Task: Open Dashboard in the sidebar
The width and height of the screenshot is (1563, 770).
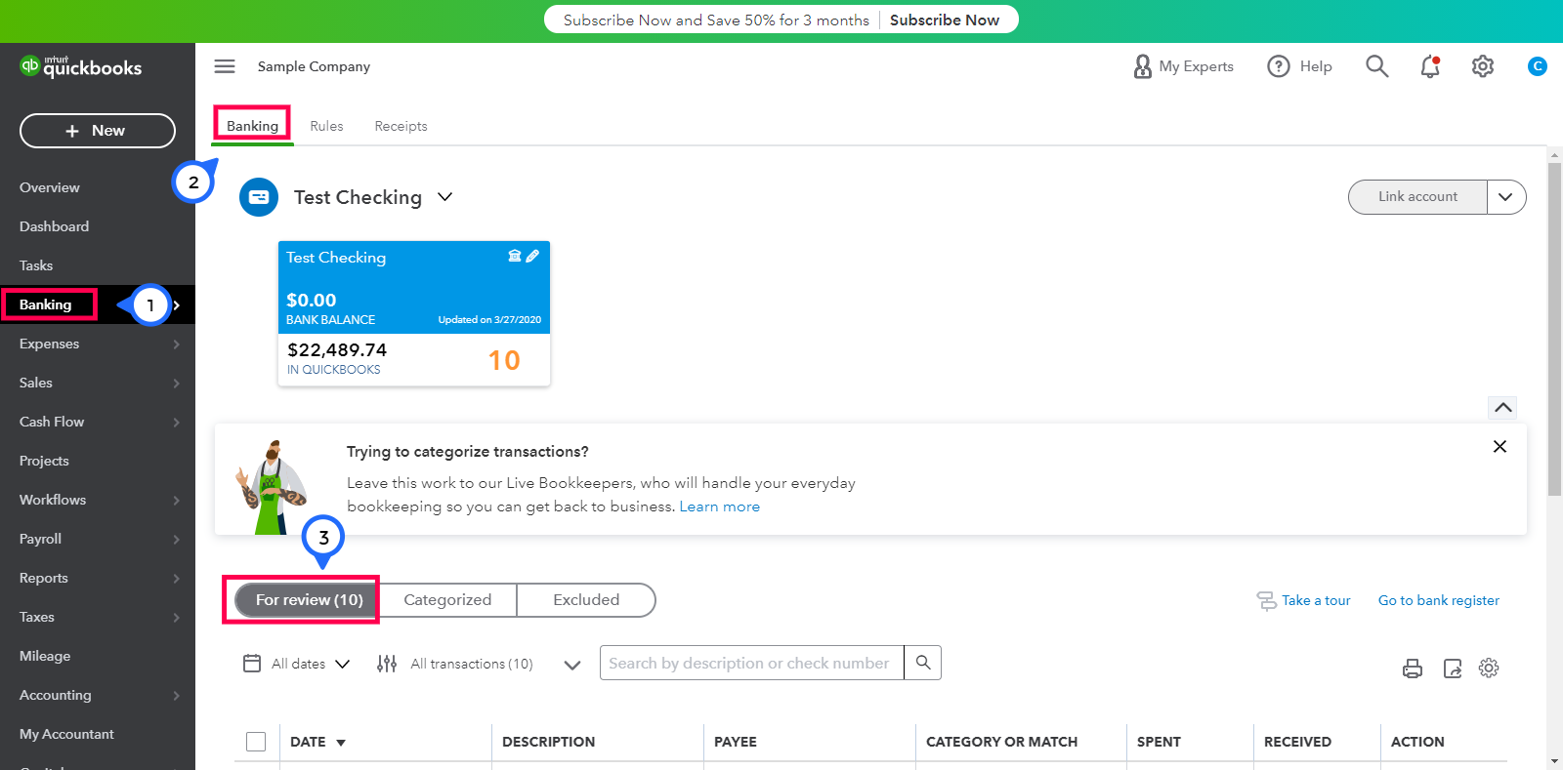Action: coord(54,226)
